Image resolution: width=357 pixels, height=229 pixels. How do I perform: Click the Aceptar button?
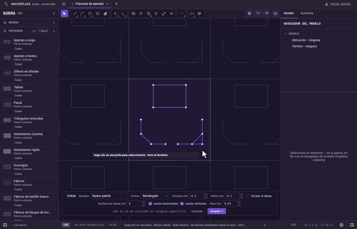217,211
